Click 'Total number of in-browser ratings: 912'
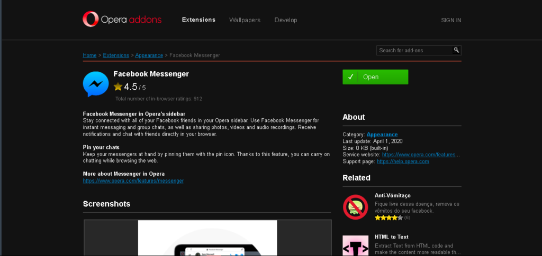This screenshot has width=542, height=256. pos(159,99)
